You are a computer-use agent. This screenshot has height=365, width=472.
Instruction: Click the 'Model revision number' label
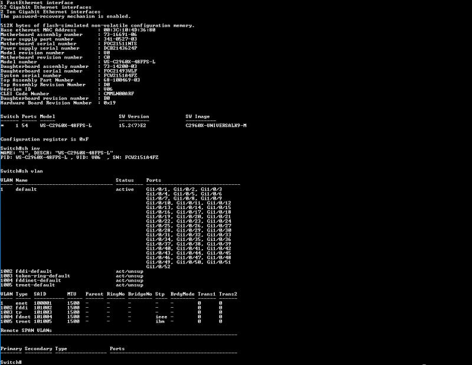(x=32, y=53)
